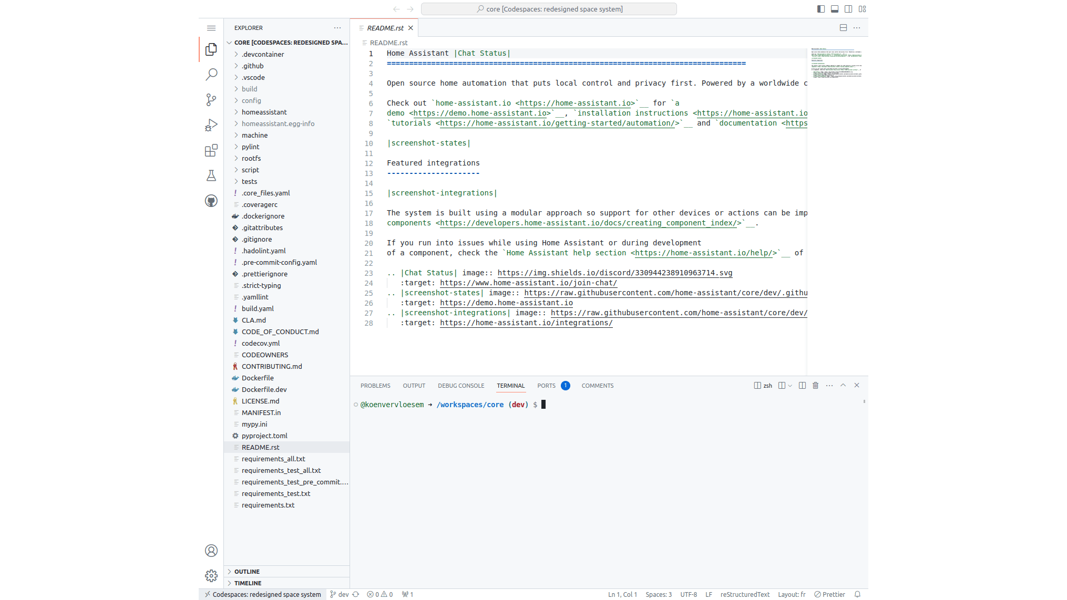Expand the OUTLINE section
Screen dimensions: 1067x600
coord(247,572)
